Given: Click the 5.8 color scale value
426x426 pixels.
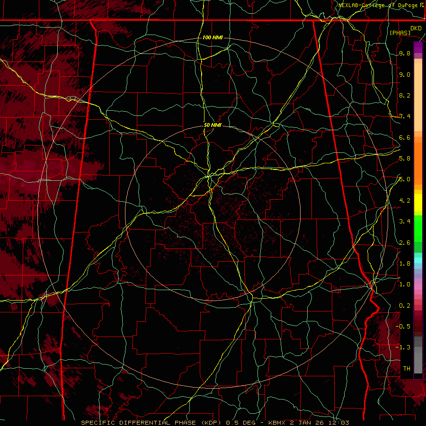Looking at the screenshot, I should [x=405, y=159].
